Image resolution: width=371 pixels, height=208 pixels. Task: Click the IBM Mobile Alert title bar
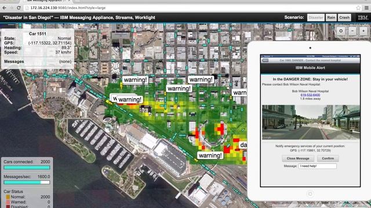coord(310,68)
